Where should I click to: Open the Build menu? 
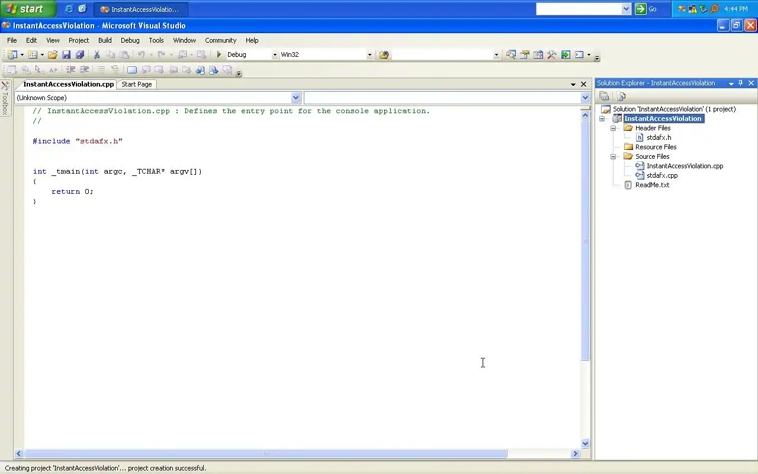tap(105, 40)
